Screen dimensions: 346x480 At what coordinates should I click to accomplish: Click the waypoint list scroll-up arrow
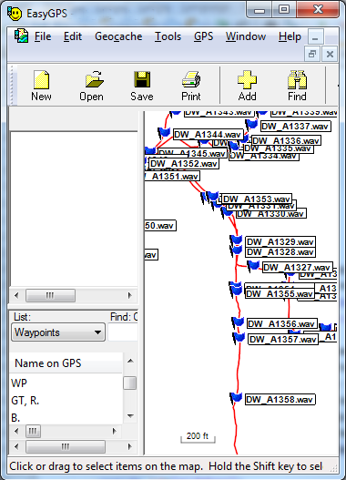[130, 361]
